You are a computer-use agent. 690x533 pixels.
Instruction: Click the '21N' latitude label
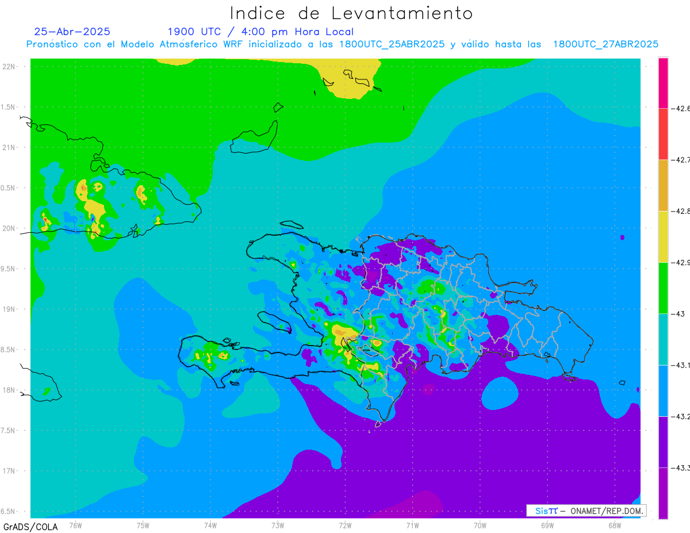click(x=9, y=147)
